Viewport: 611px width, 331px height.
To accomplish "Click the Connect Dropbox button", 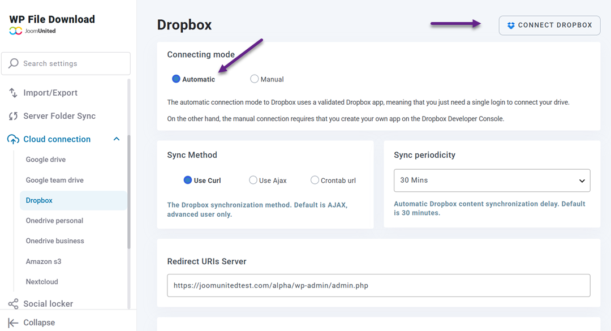I will click(x=549, y=25).
